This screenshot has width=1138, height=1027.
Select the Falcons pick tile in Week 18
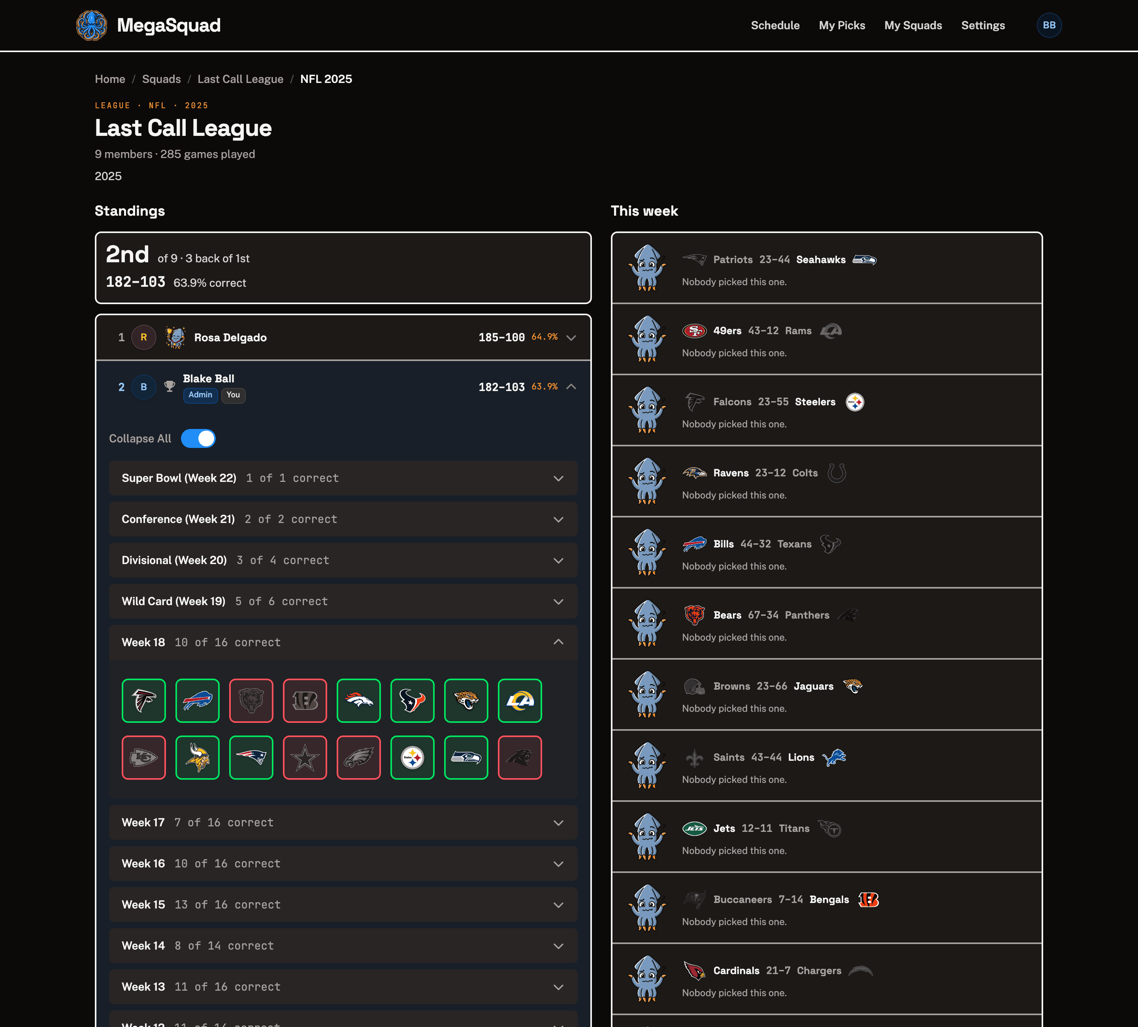point(144,700)
